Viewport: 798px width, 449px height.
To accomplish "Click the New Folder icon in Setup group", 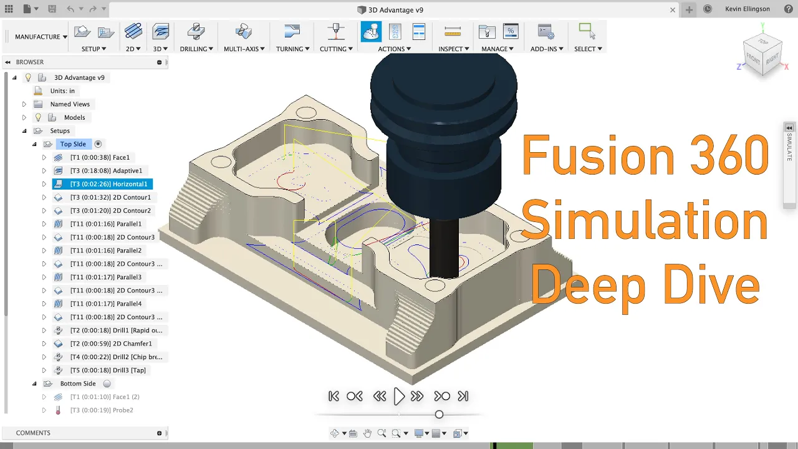I will 106,32.
